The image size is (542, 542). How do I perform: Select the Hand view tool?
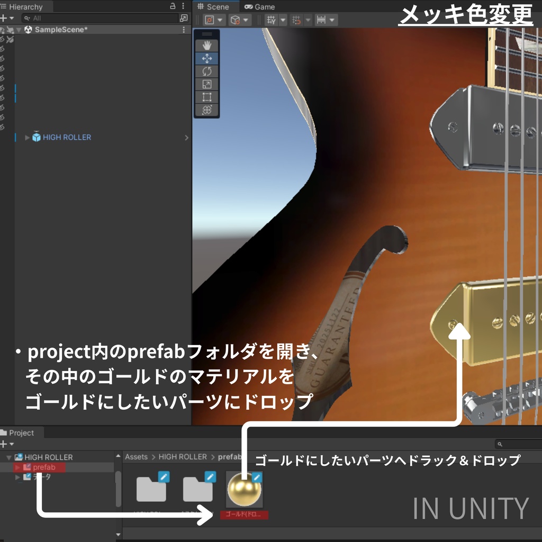coord(207,46)
